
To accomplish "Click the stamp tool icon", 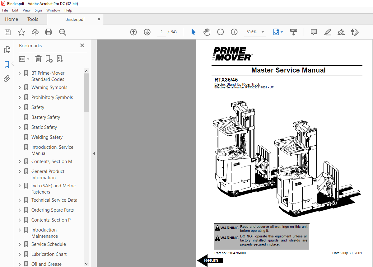I will 355,32.
